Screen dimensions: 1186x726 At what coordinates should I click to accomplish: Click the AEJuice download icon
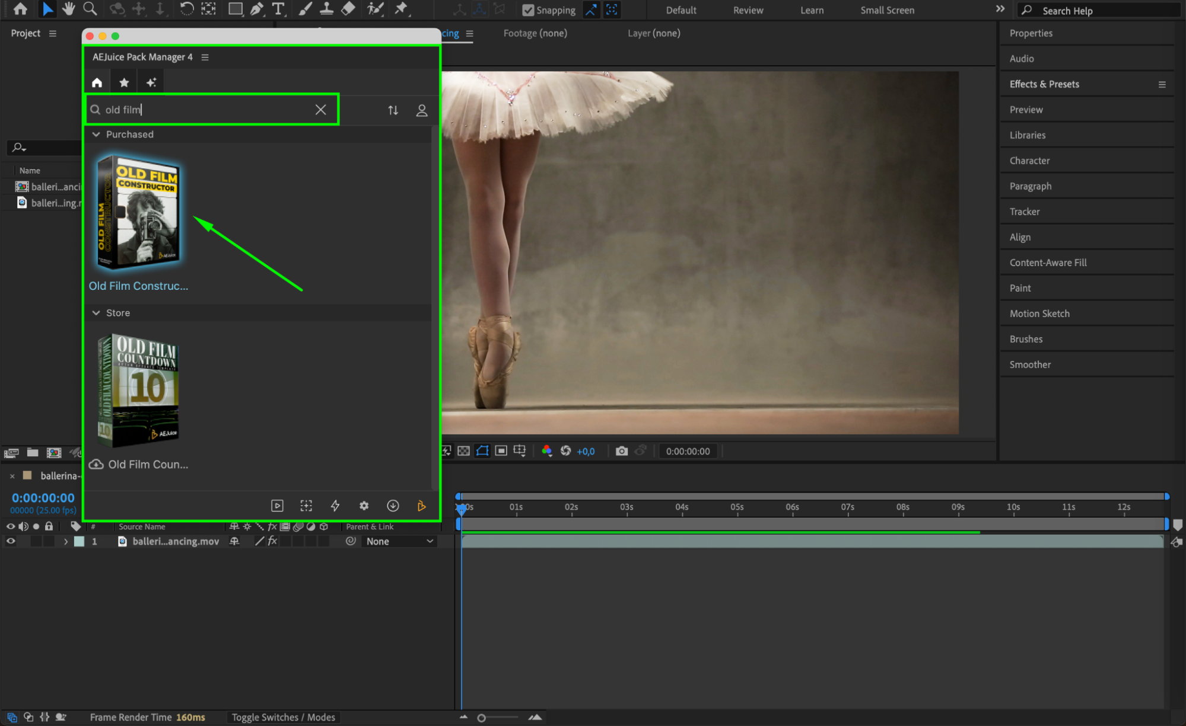(393, 506)
